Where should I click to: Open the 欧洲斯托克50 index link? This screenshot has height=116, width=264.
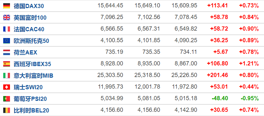[x=31, y=41]
